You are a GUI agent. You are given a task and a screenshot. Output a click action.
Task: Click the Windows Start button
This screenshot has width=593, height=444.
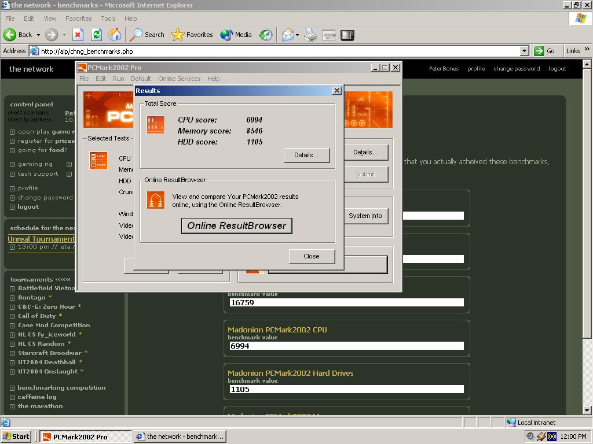16,436
